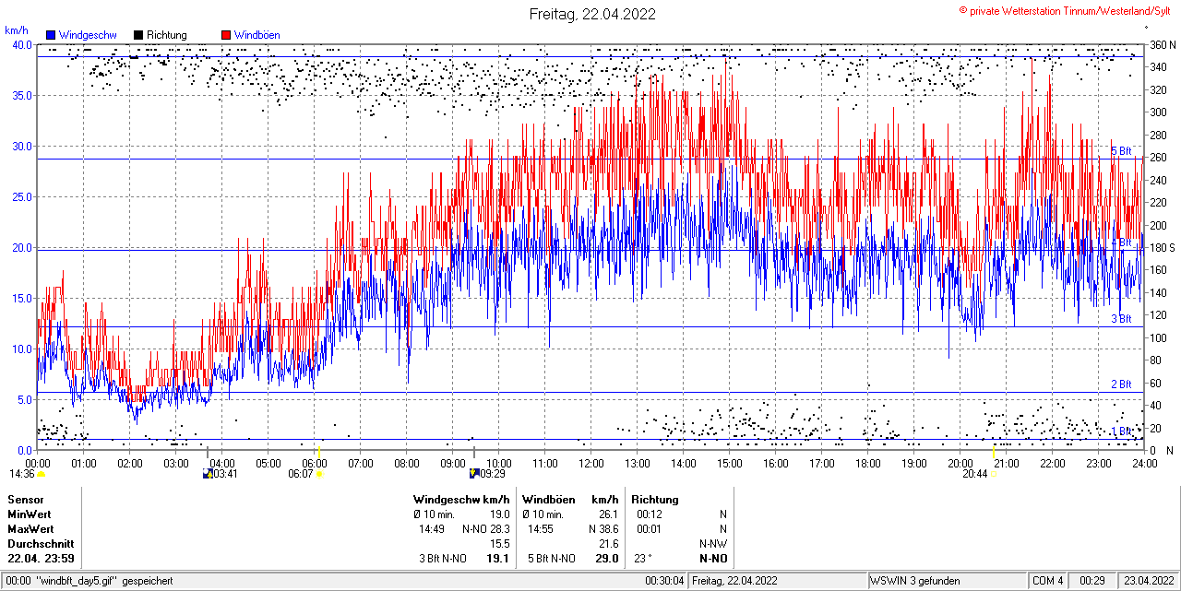Click the "180 S" direction axis label
This screenshot has height=591, width=1181.
(1162, 248)
